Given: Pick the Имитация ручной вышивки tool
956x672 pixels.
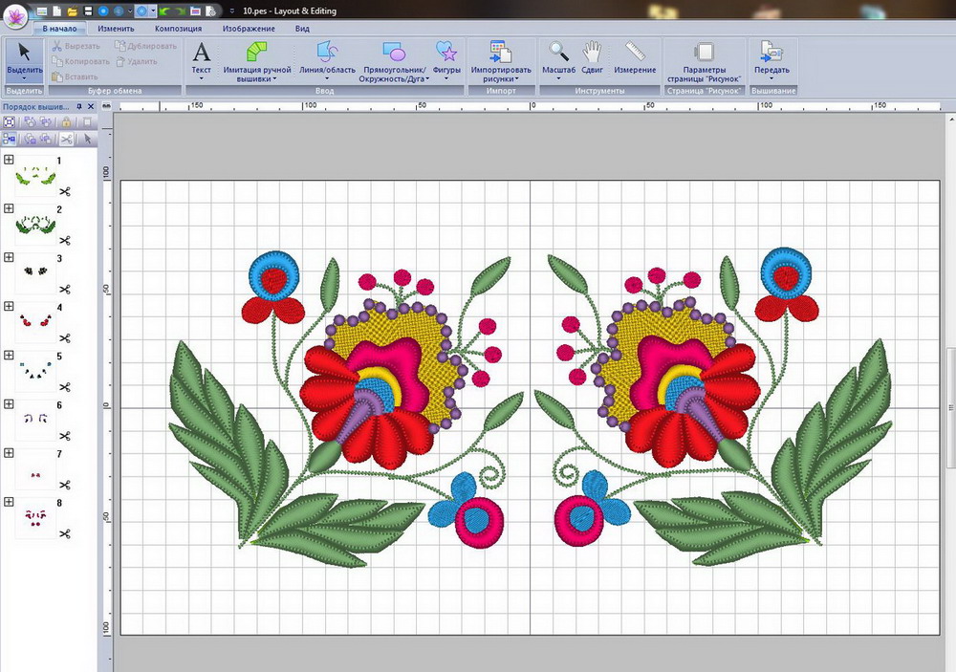Looking at the screenshot, I should tap(256, 61).
